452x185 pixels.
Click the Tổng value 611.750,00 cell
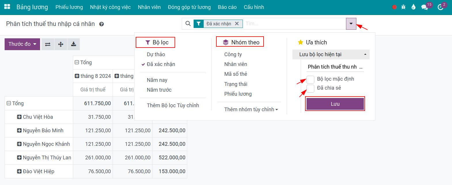point(93,103)
